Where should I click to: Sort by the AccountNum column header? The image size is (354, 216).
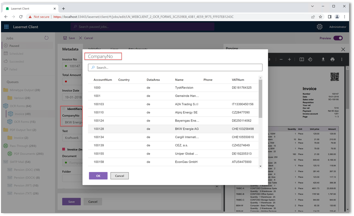[103, 80]
